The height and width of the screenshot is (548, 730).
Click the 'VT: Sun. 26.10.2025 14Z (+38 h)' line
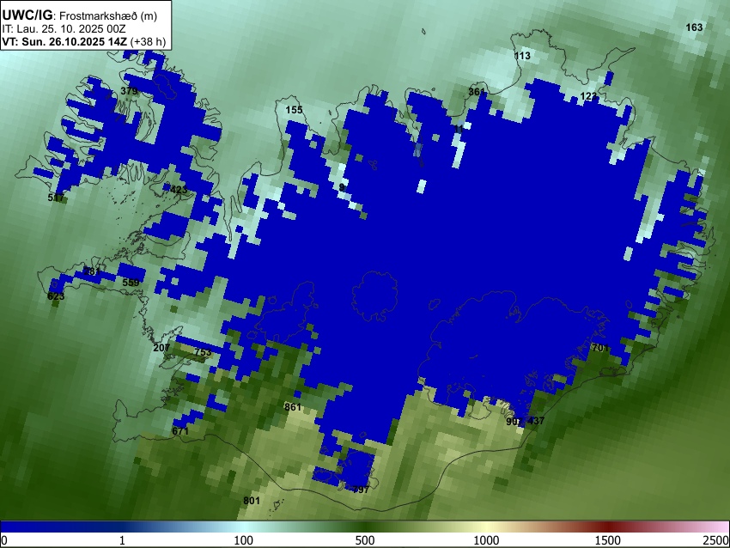coord(84,41)
